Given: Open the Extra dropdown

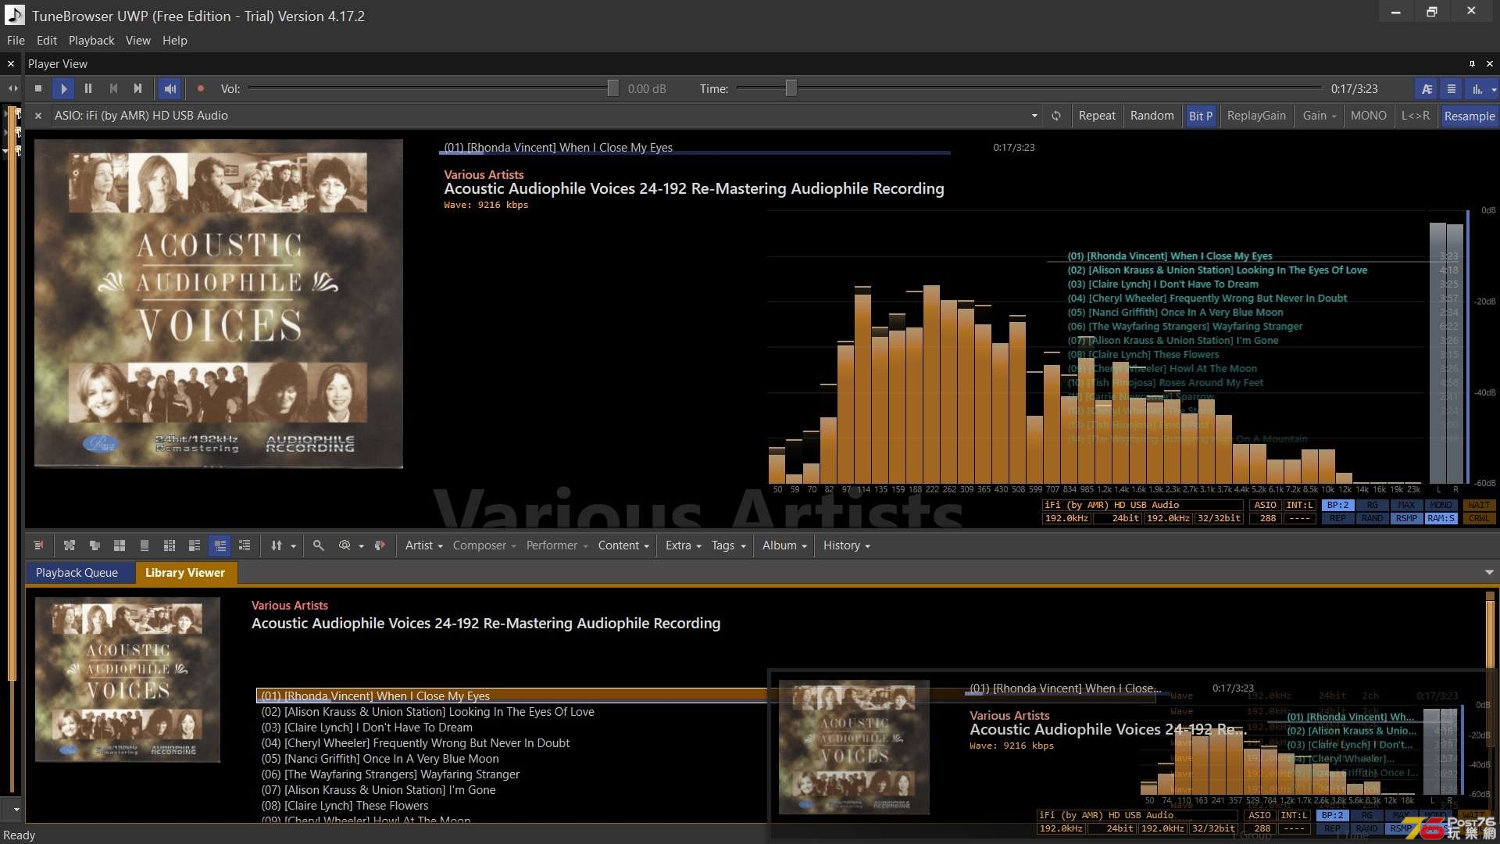Looking at the screenshot, I should (x=684, y=545).
